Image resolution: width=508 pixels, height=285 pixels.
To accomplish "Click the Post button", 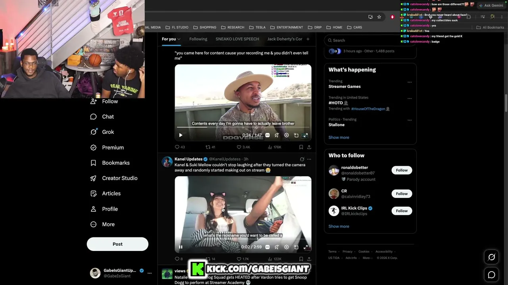I will coord(117,244).
